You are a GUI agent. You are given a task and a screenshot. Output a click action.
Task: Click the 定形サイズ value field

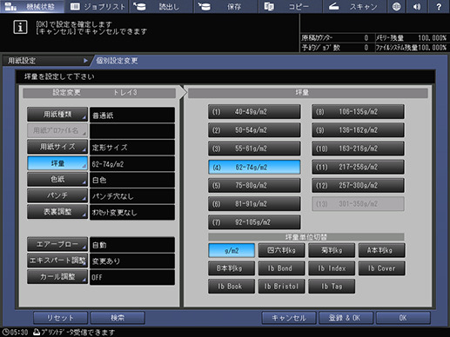(x=132, y=148)
